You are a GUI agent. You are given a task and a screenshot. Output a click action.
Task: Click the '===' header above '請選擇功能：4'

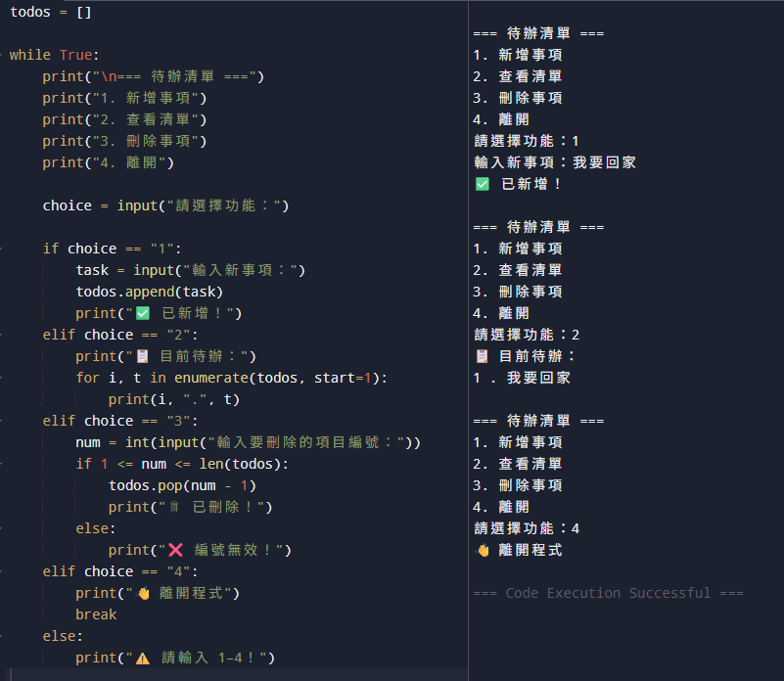point(538,421)
